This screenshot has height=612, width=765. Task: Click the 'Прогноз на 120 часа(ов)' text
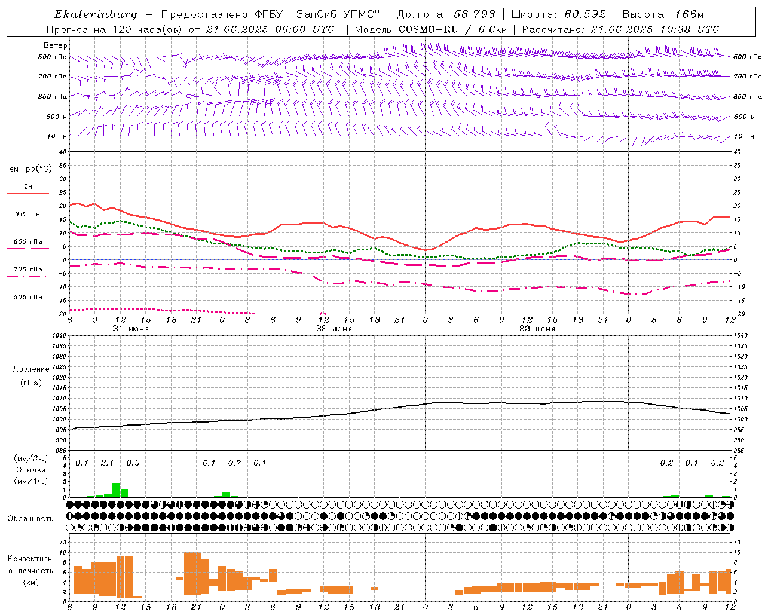click(x=115, y=29)
